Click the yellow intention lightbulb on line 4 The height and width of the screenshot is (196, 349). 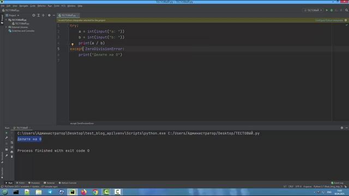point(73,44)
